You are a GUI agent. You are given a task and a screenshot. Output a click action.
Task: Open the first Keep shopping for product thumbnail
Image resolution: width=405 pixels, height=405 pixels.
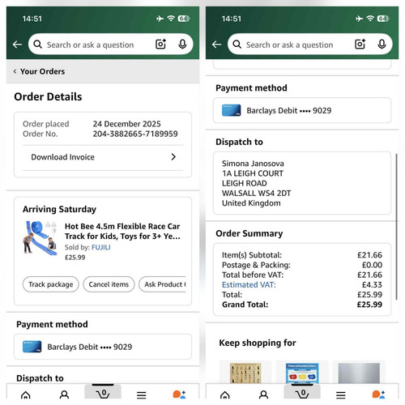pos(245,373)
